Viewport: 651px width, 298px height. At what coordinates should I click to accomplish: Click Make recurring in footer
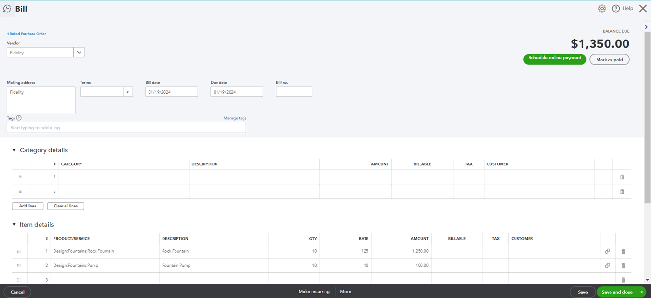click(x=314, y=292)
